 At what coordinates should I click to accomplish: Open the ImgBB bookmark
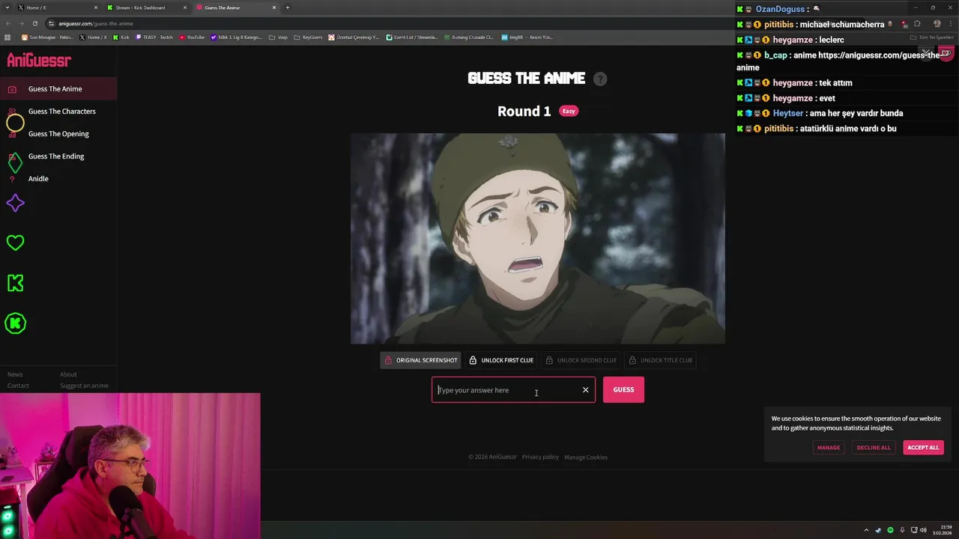(527, 37)
